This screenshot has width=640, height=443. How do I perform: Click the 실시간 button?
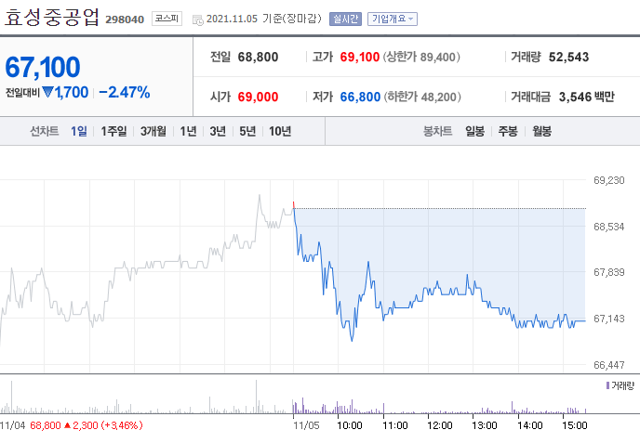coord(345,19)
